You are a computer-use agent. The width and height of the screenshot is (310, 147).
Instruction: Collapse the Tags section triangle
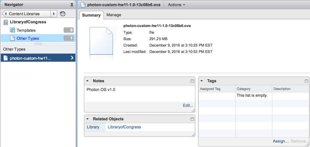click(x=202, y=81)
